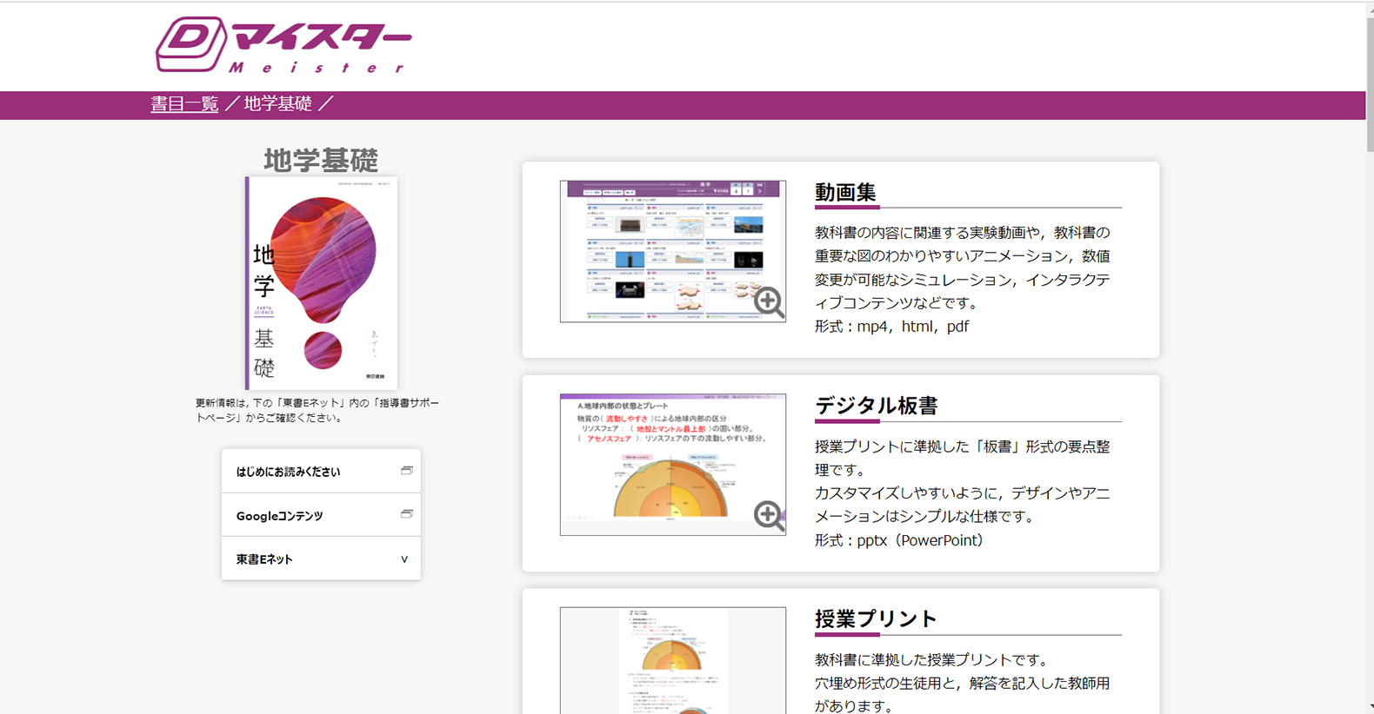Open the デジタル板書 heading
The width and height of the screenshot is (1374, 714).
(x=876, y=406)
